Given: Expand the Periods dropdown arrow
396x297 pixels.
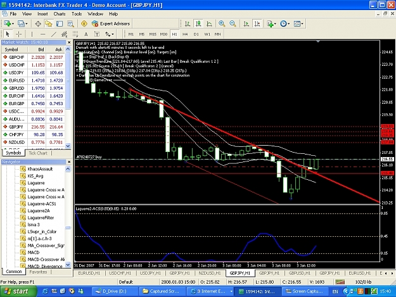Looking at the screenshot, I should pos(289,24).
